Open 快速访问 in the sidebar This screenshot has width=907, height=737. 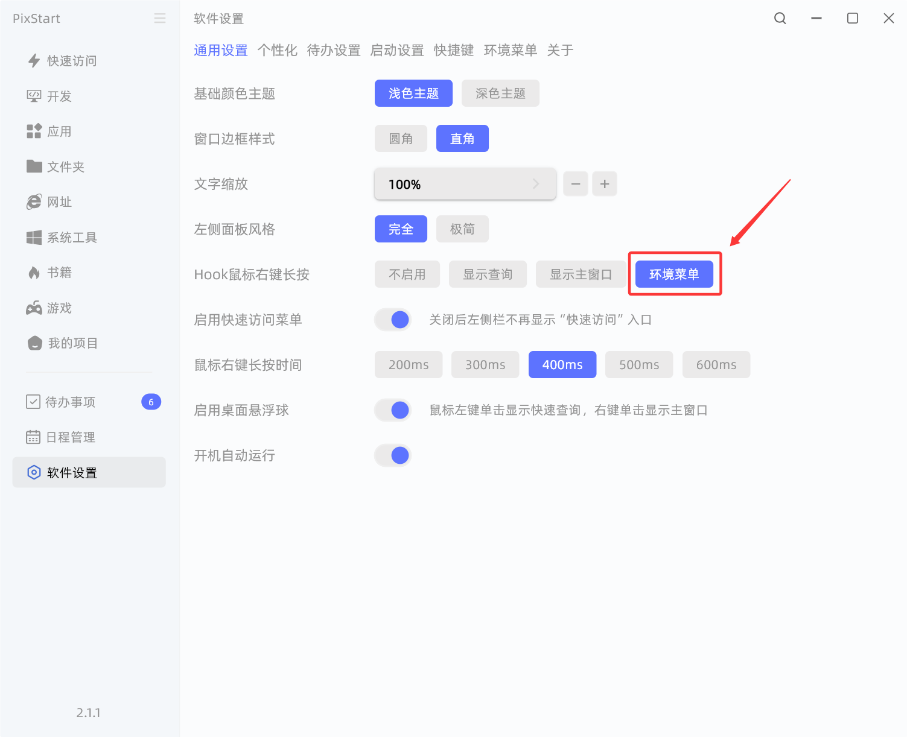pyautogui.click(x=89, y=60)
